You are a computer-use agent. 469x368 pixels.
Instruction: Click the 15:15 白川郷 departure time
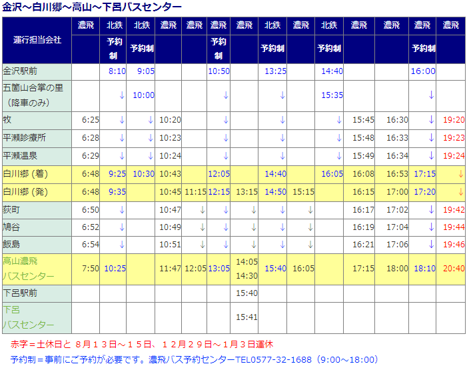point(303,191)
